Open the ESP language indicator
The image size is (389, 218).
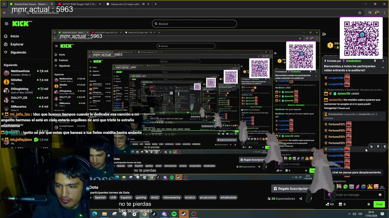pyautogui.click(x=360, y=214)
